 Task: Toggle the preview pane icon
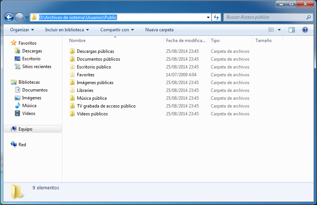(291, 30)
